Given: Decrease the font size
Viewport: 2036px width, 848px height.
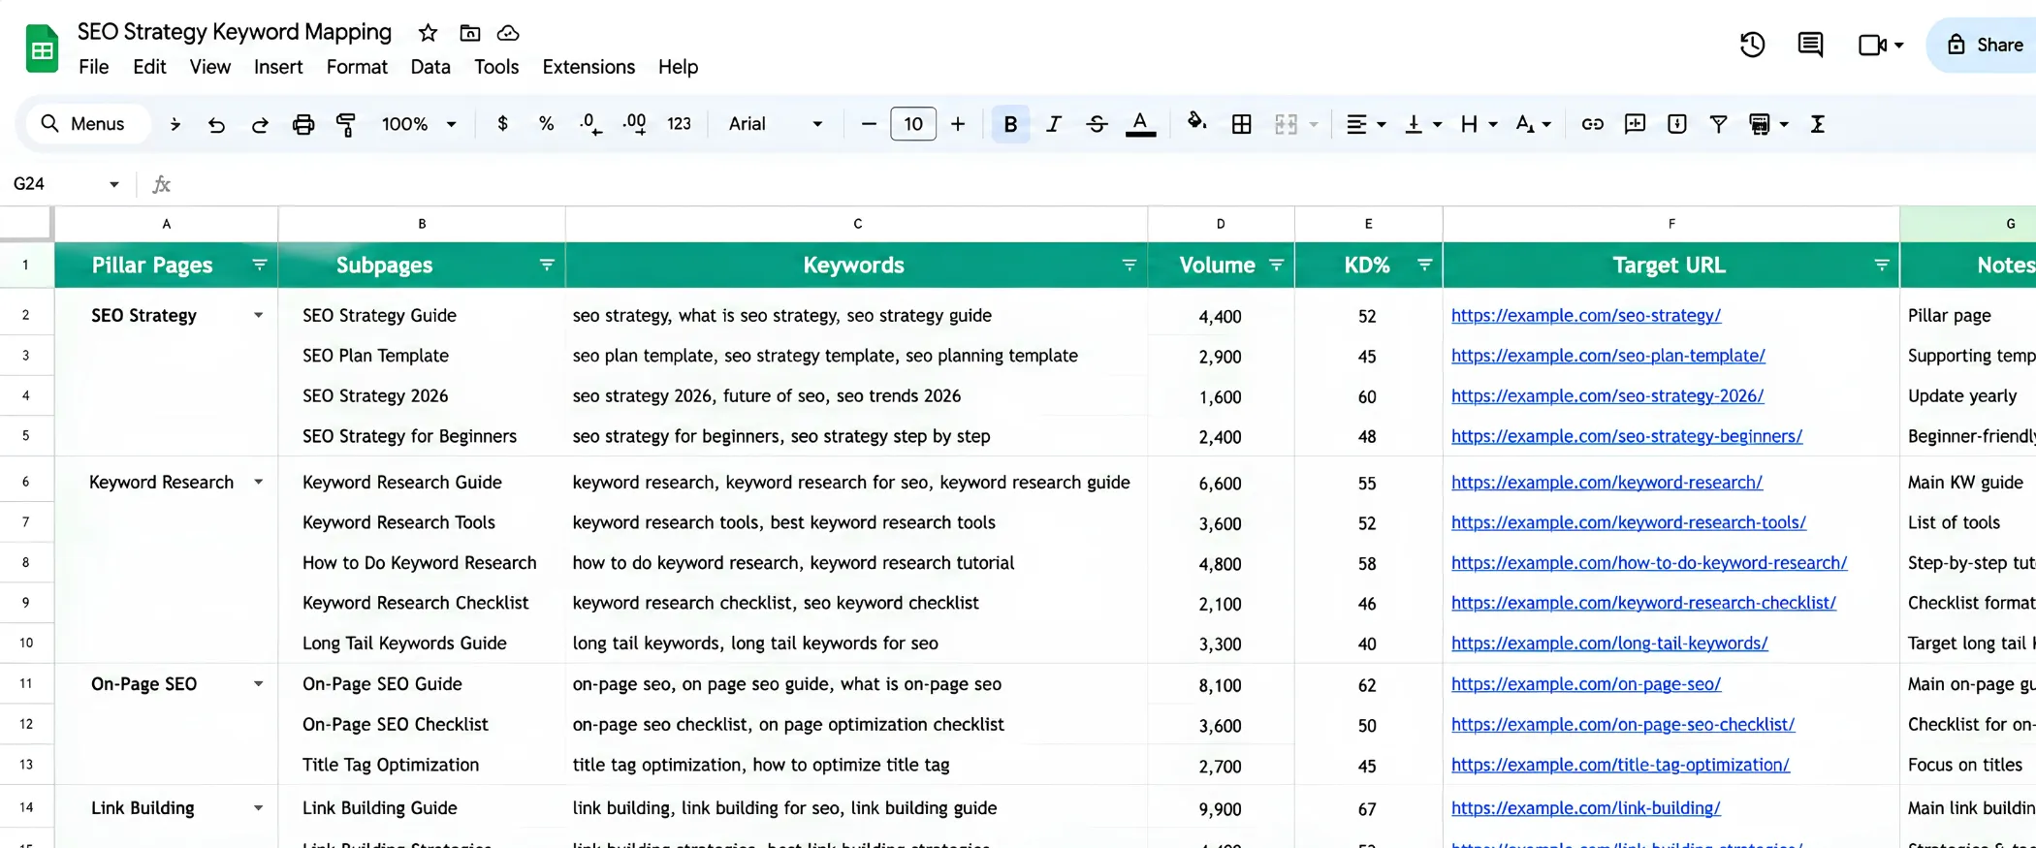Looking at the screenshot, I should click(x=869, y=124).
